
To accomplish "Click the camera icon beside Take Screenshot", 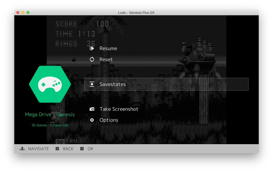I will coord(92,109).
